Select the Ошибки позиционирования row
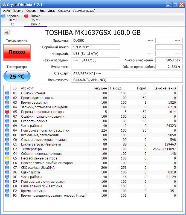 91,117
